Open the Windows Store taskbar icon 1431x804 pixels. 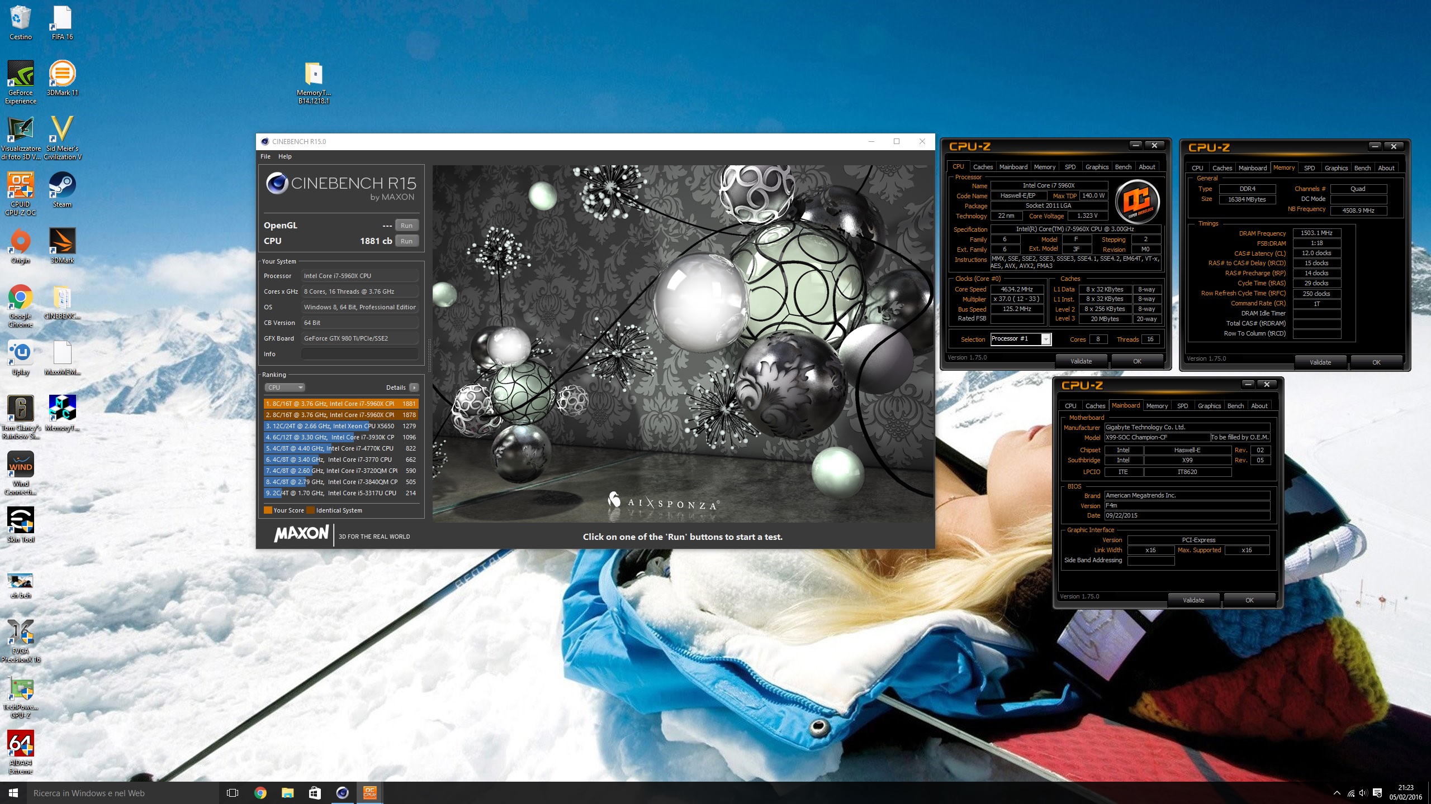[x=315, y=793]
